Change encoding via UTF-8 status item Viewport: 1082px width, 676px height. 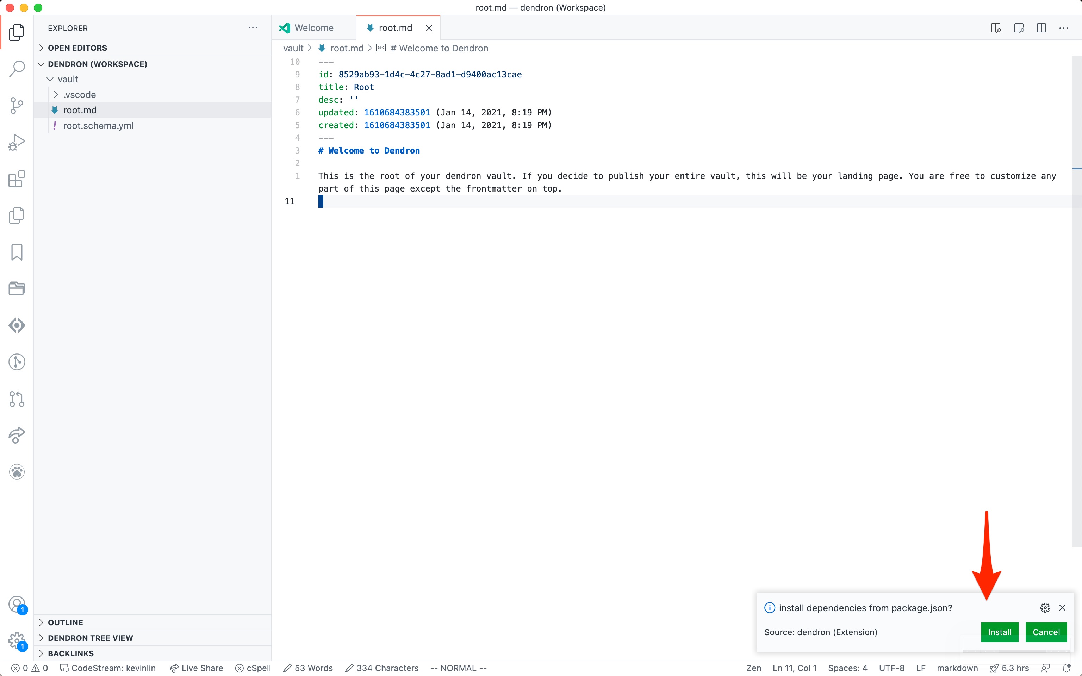[x=891, y=668]
